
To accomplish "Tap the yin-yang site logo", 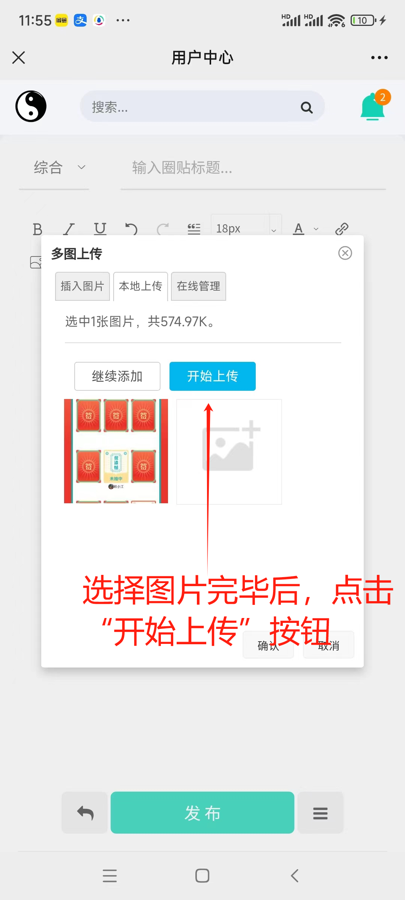I will click(31, 106).
